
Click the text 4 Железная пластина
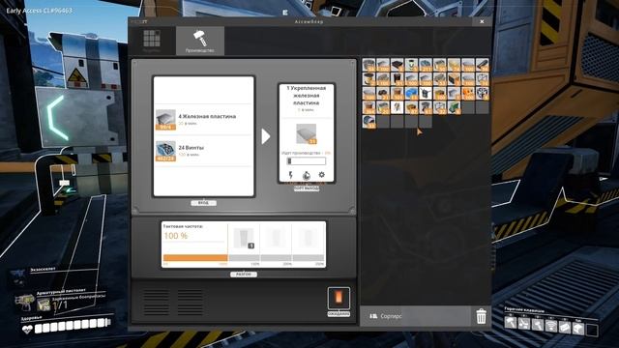207,116
